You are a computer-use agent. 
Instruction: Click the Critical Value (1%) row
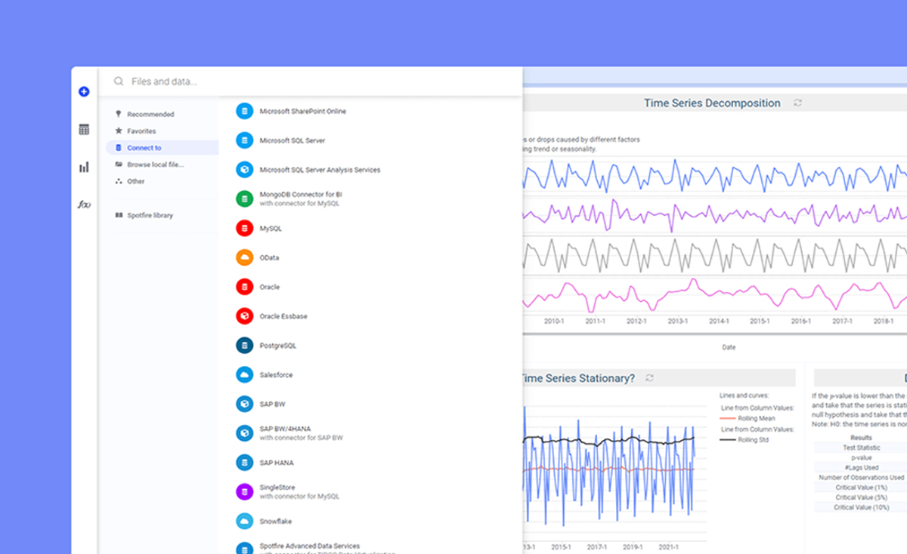pyautogui.click(x=861, y=488)
